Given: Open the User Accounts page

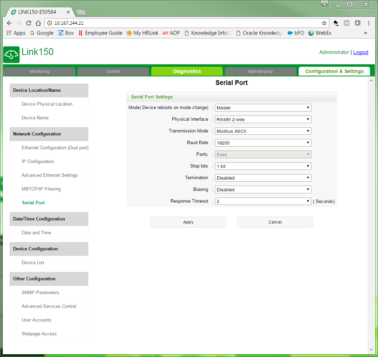Looking at the screenshot, I should [x=36, y=320].
